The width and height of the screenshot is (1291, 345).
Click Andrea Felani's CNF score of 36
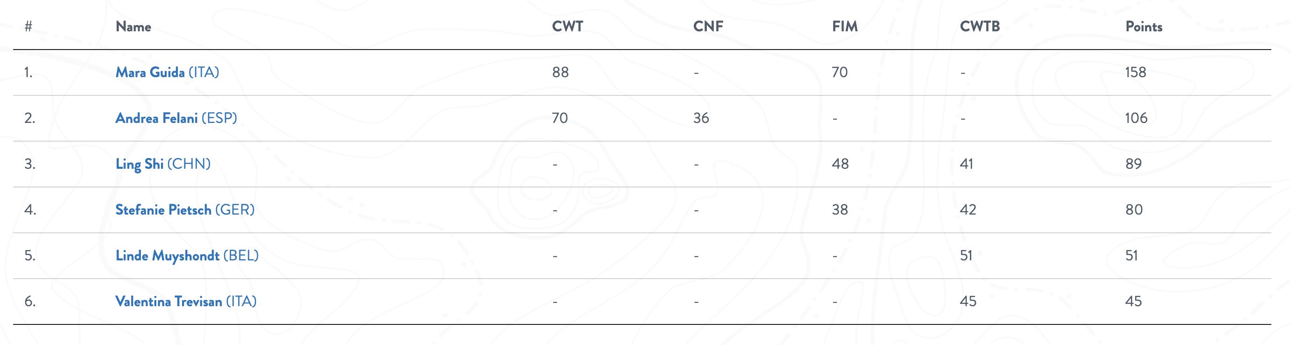click(701, 118)
